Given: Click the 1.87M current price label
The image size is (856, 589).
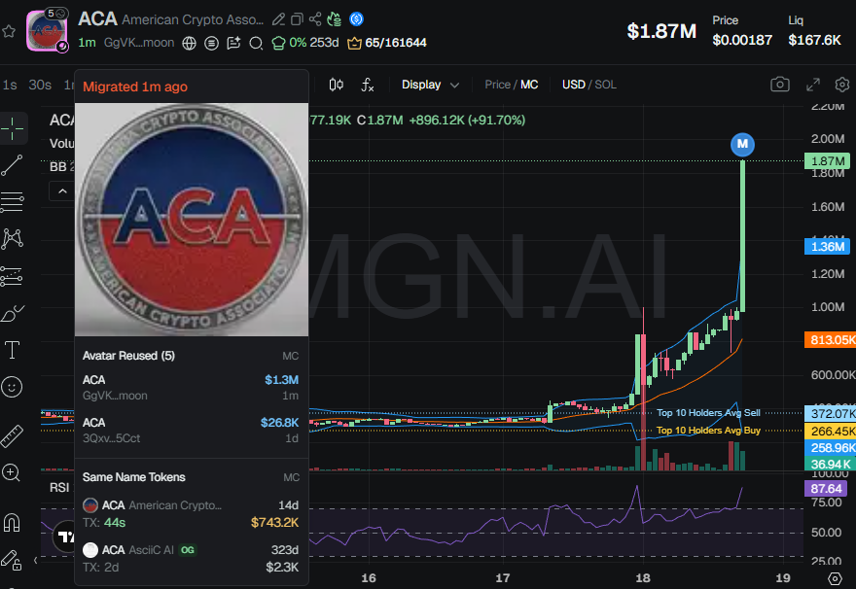Looking at the screenshot, I should pos(827,161).
